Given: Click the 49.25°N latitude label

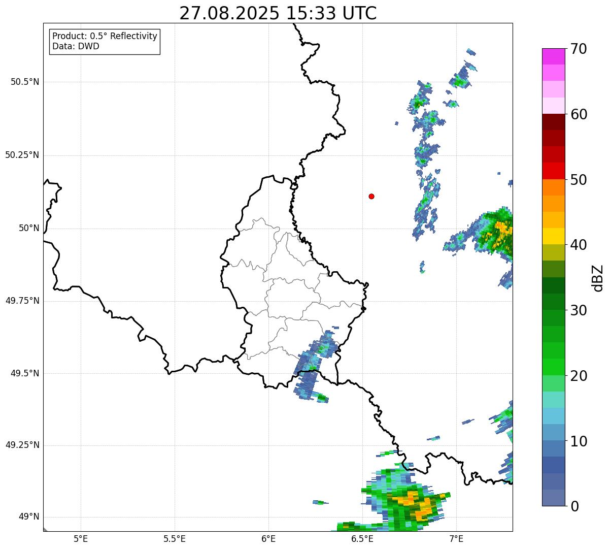Looking at the screenshot, I should pyautogui.click(x=22, y=445).
